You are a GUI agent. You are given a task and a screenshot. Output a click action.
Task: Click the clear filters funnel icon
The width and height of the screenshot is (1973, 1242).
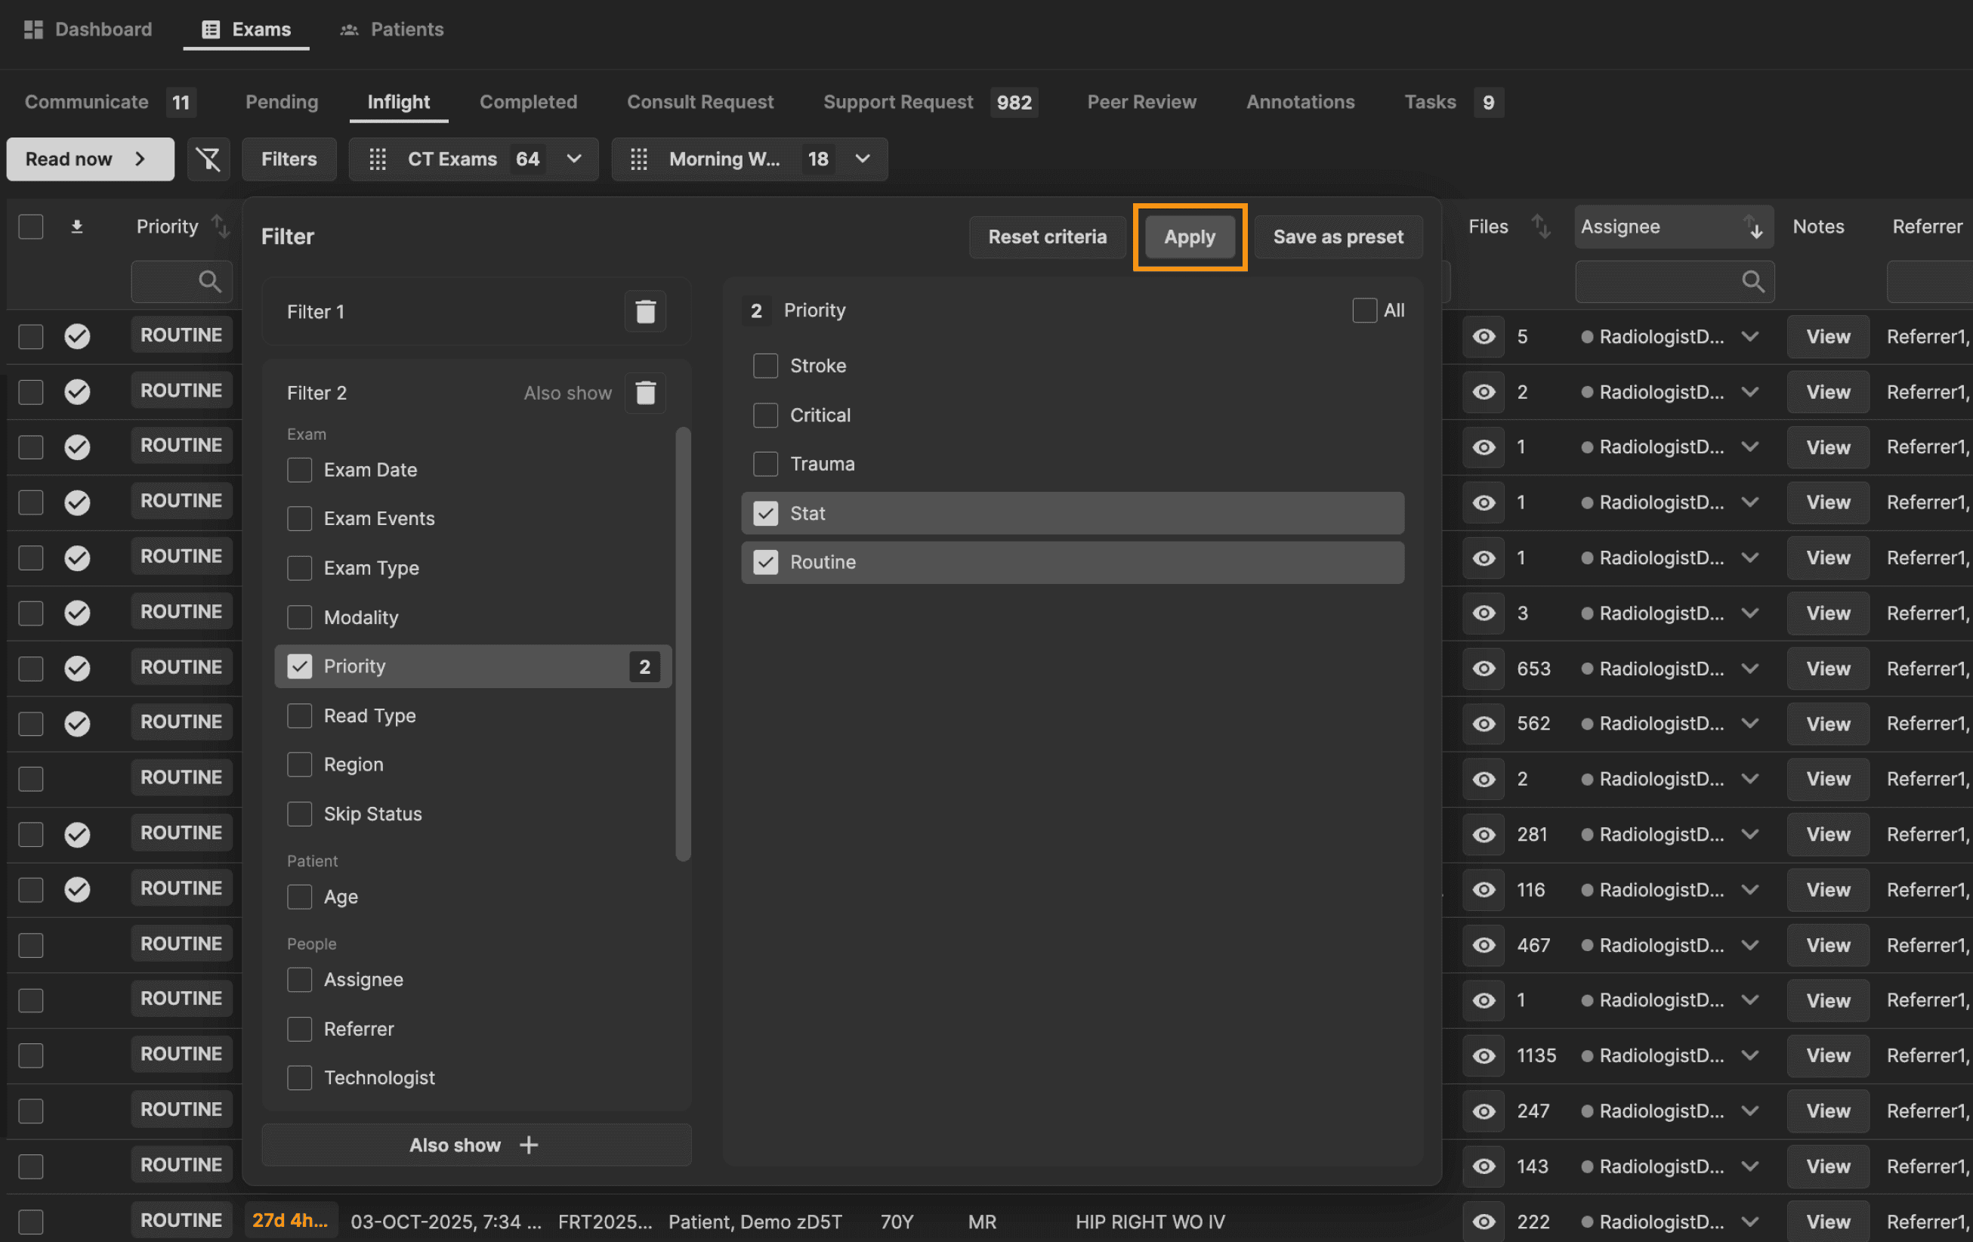208,159
